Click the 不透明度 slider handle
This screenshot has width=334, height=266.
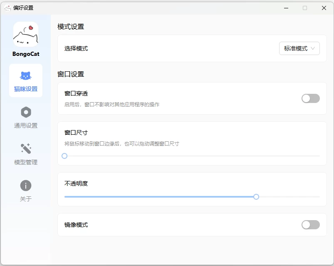(x=256, y=196)
